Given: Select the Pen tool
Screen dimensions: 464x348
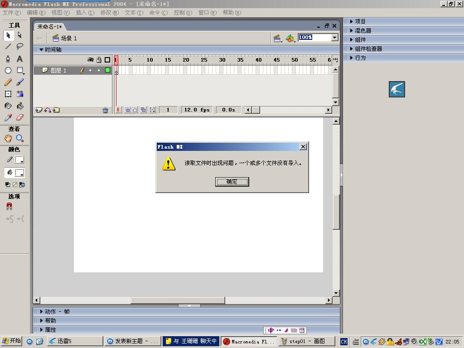Looking at the screenshot, I should (8, 58).
